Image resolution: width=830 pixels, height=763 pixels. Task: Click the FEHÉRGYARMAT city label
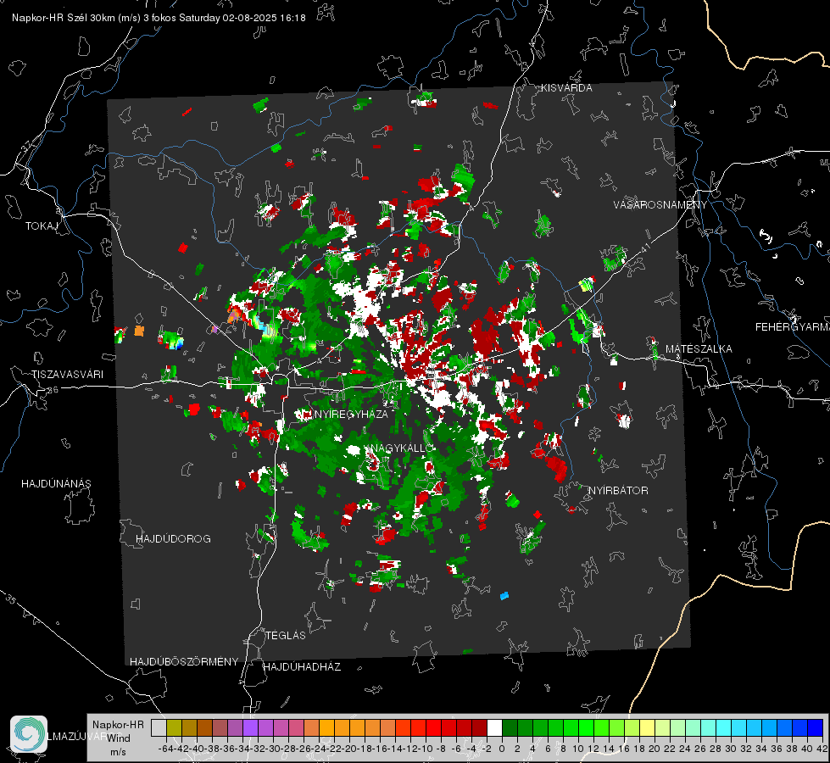793,327
